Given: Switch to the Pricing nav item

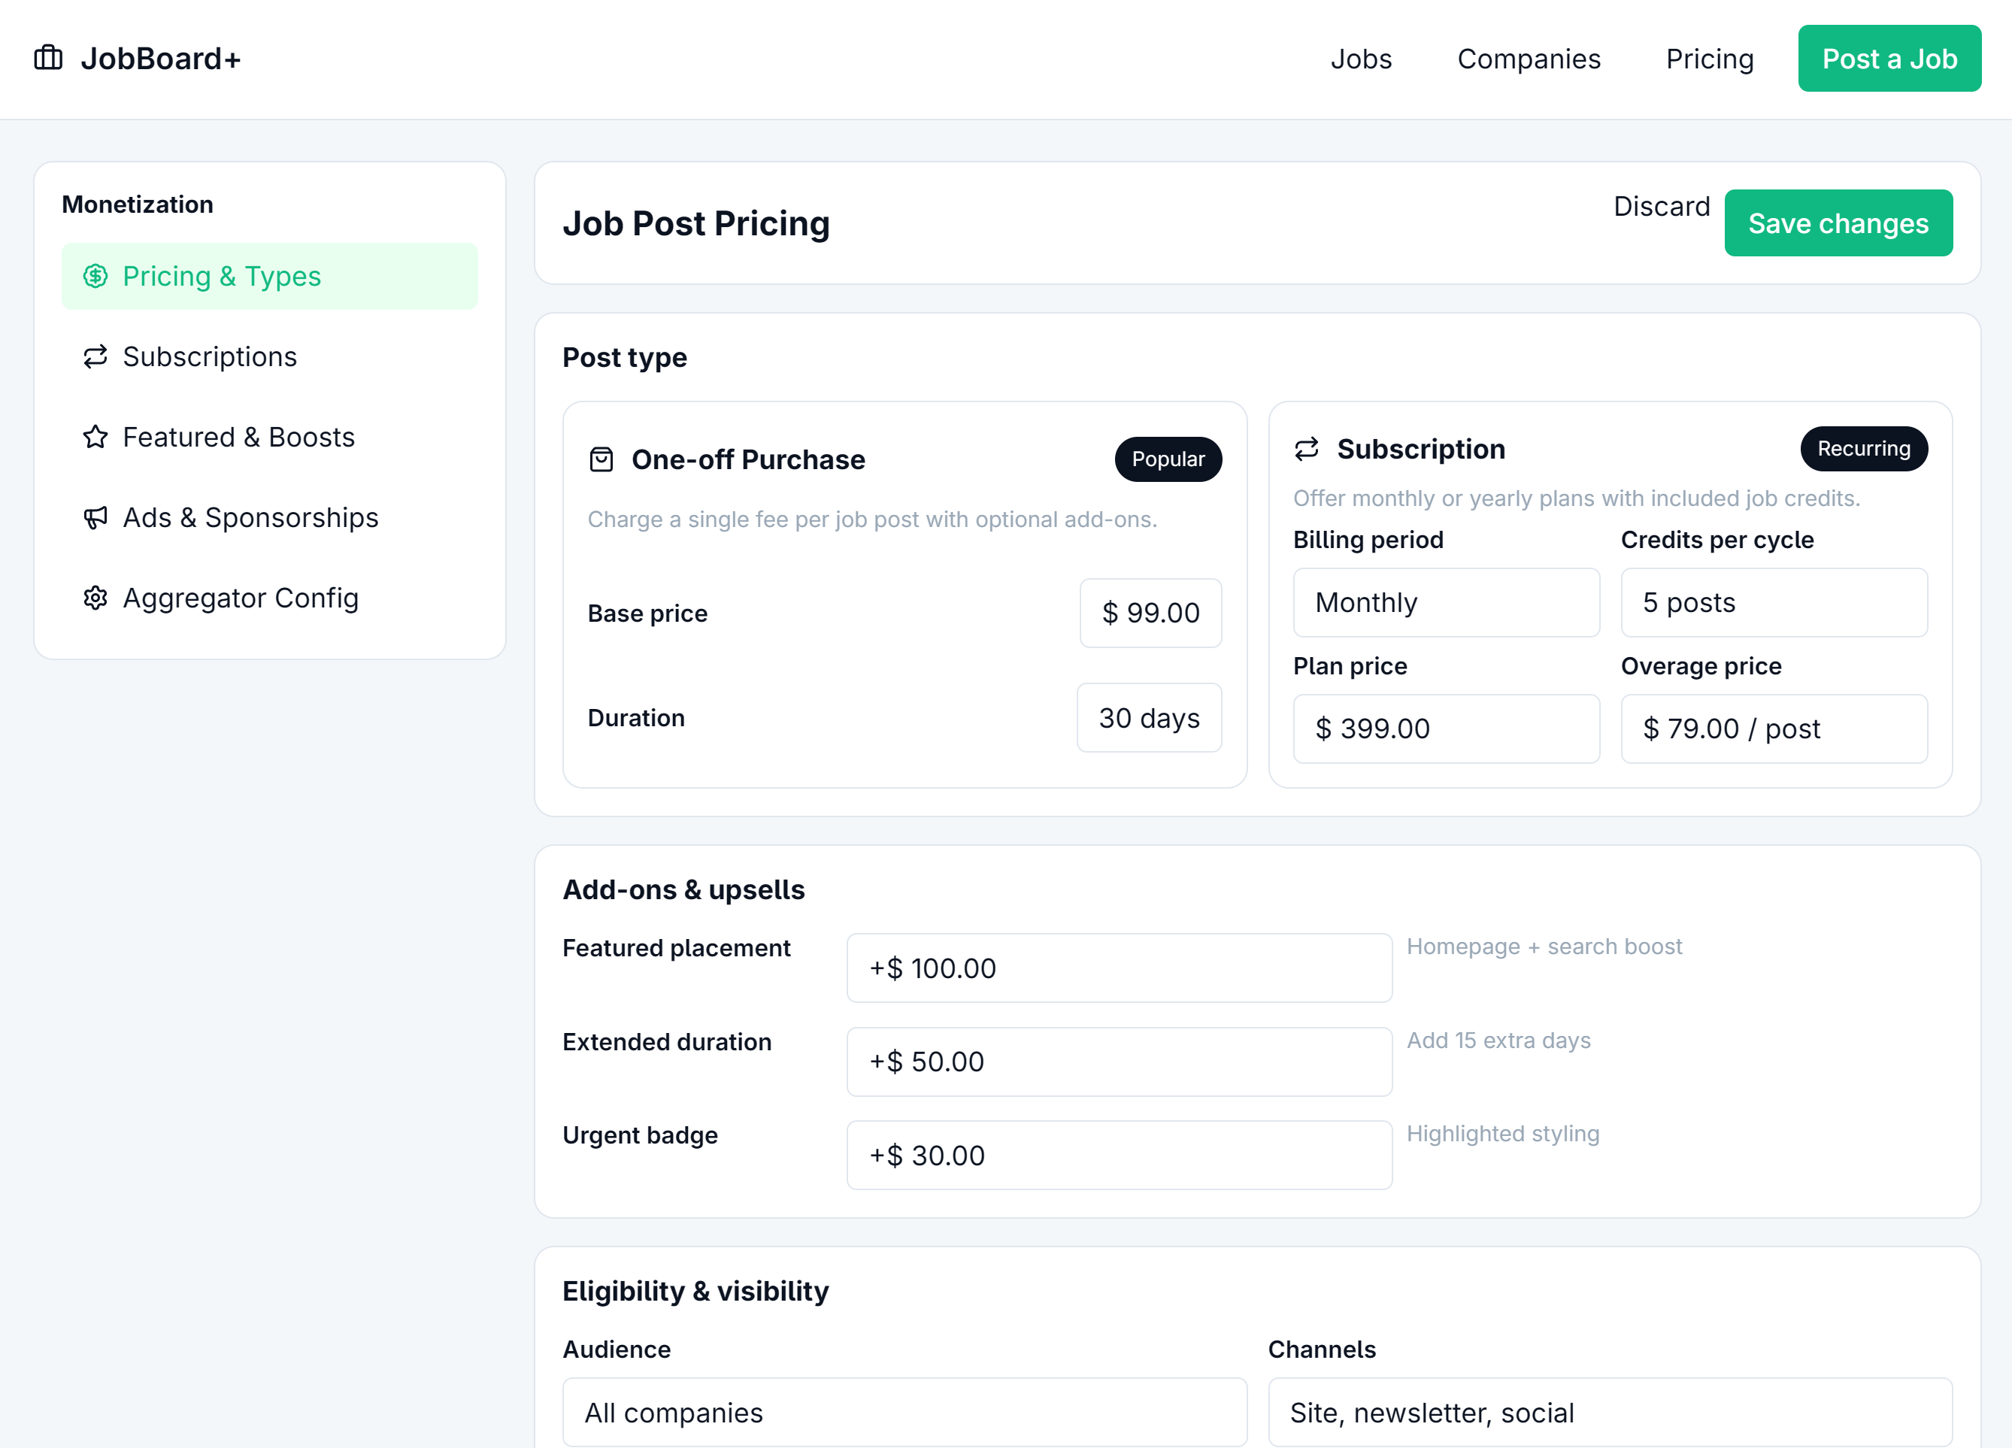Looking at the screenshot, I should pos(1710,59).
